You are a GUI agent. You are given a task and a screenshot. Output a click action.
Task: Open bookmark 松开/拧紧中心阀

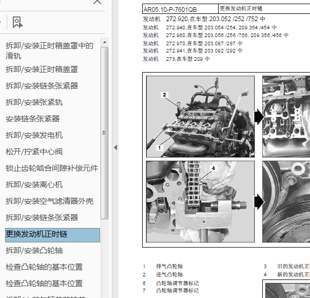34,152
